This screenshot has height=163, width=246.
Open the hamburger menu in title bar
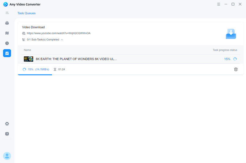tap(219, 4)
